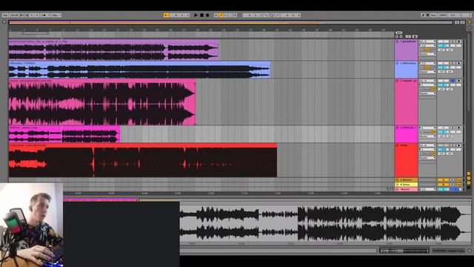Open input type dropdown of first track
Screen dimensions: 474x267
[427, 42]
